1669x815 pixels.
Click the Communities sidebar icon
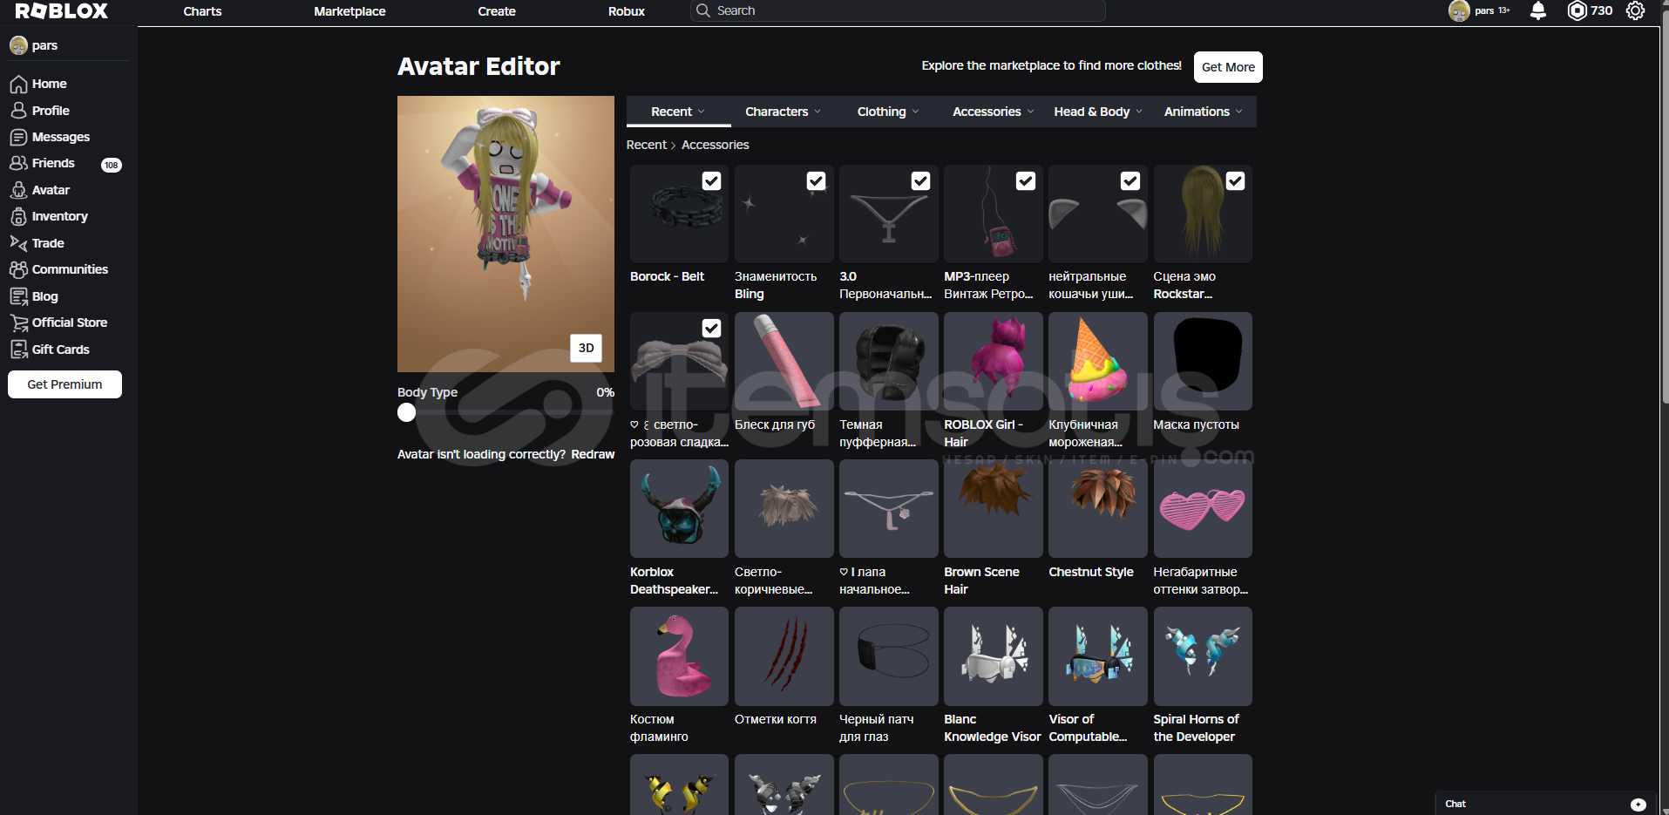(x=18, y=270)
